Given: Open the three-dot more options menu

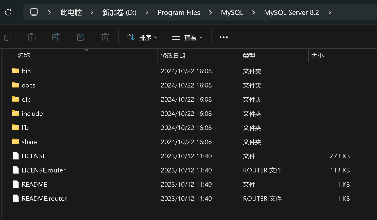Looking at the screenshot, I should 224,37.
